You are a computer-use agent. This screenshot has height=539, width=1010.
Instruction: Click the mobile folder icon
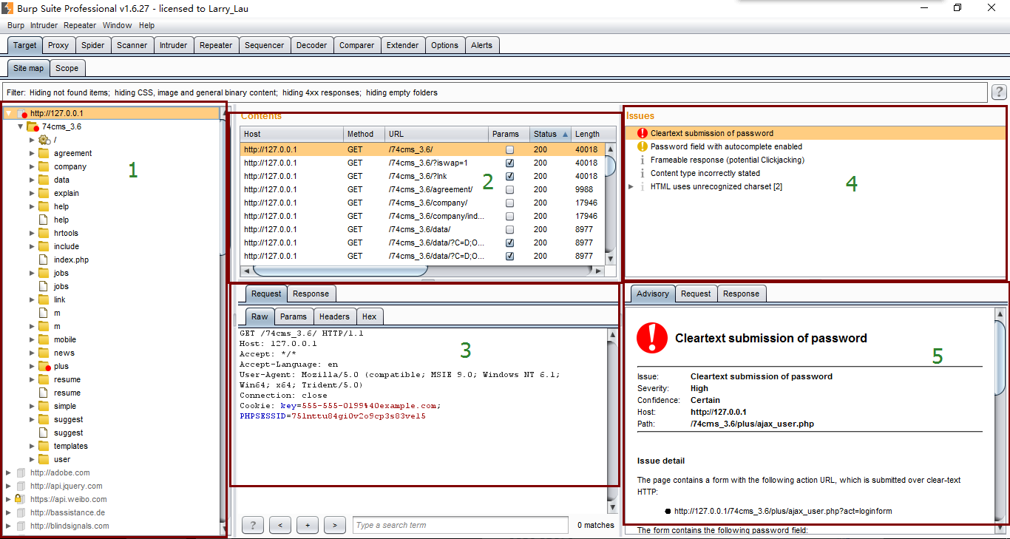coord(44,339)
